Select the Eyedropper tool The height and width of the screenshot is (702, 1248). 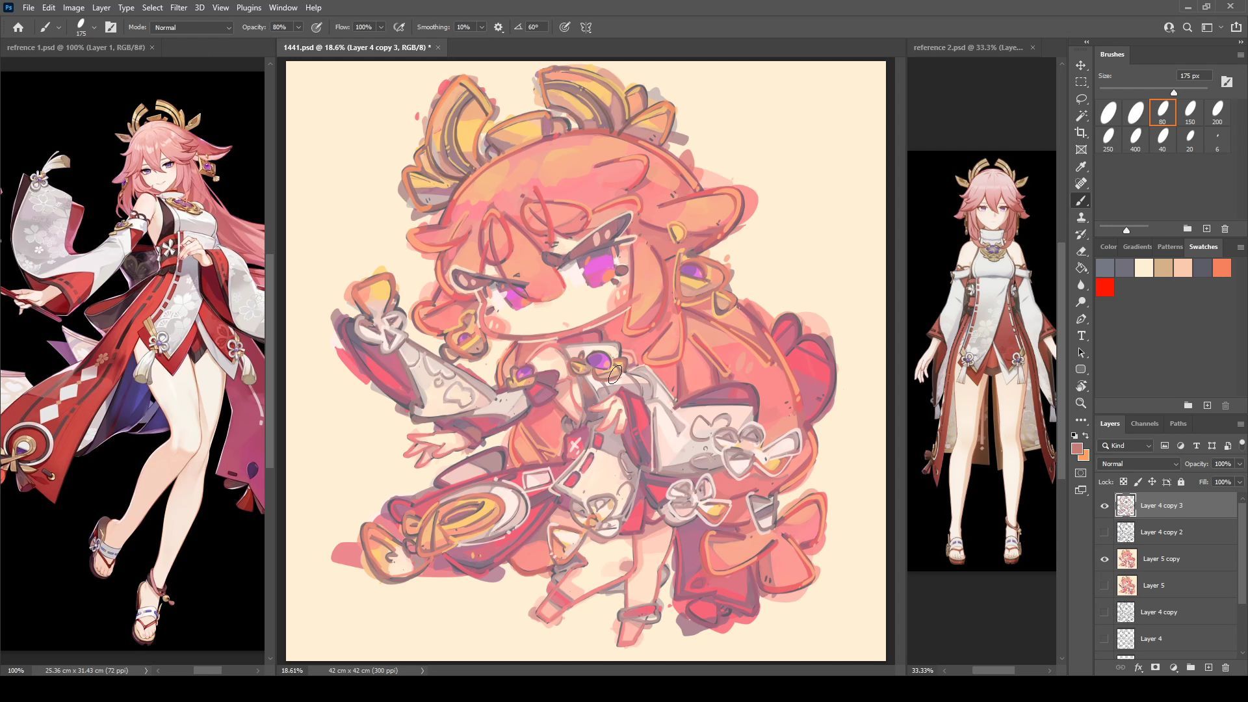tap(1081, 167)
